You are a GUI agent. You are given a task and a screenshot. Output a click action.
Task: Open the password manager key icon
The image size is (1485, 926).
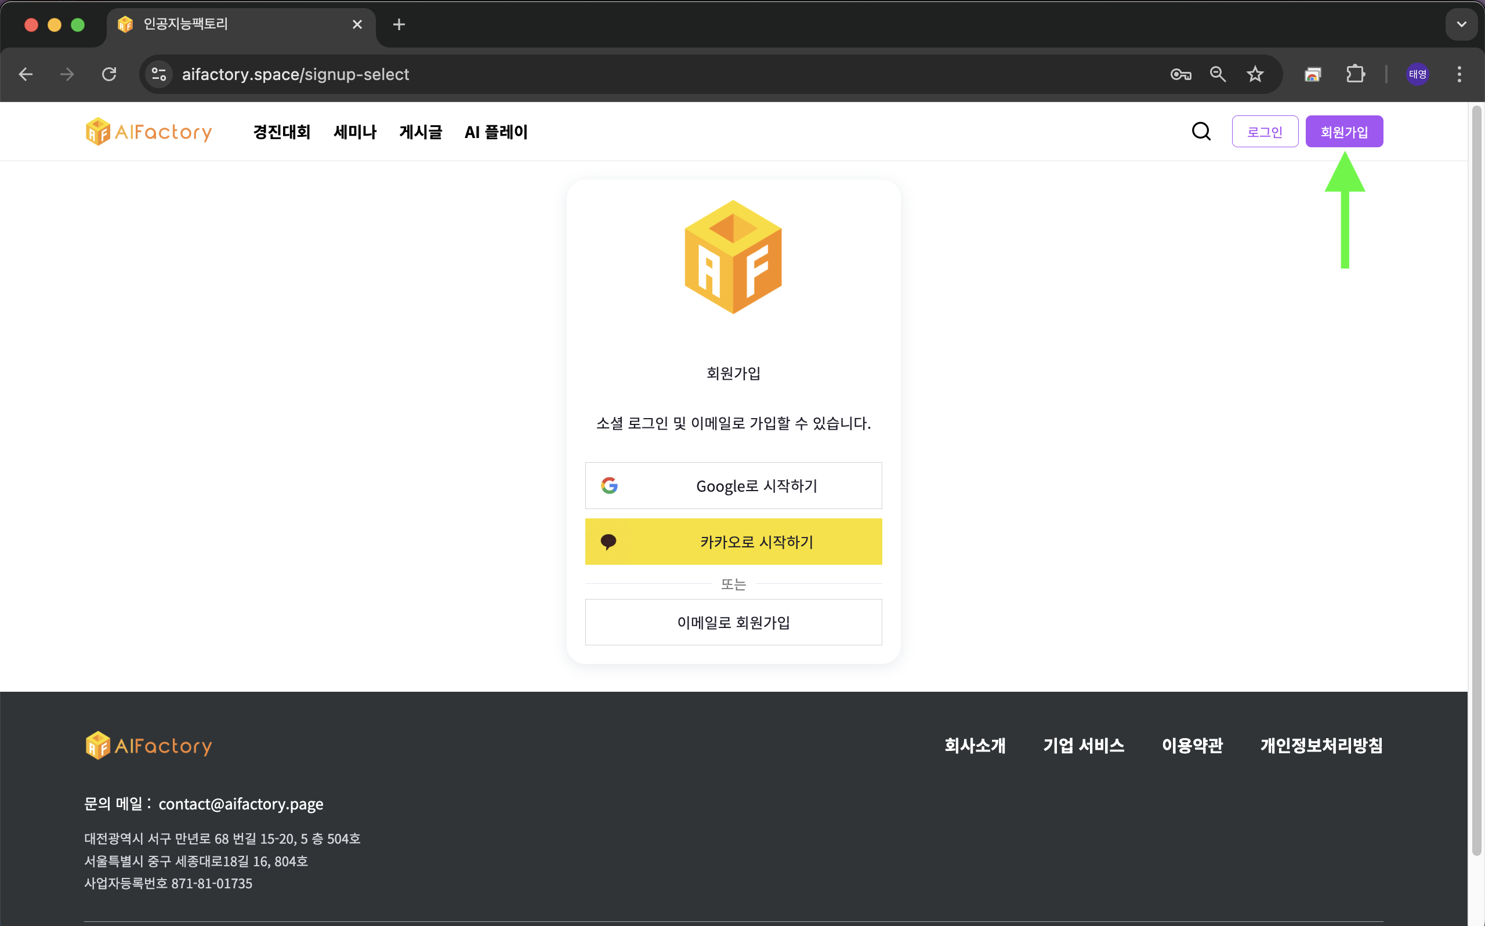pyautogui.click(x=1180, y=74)
